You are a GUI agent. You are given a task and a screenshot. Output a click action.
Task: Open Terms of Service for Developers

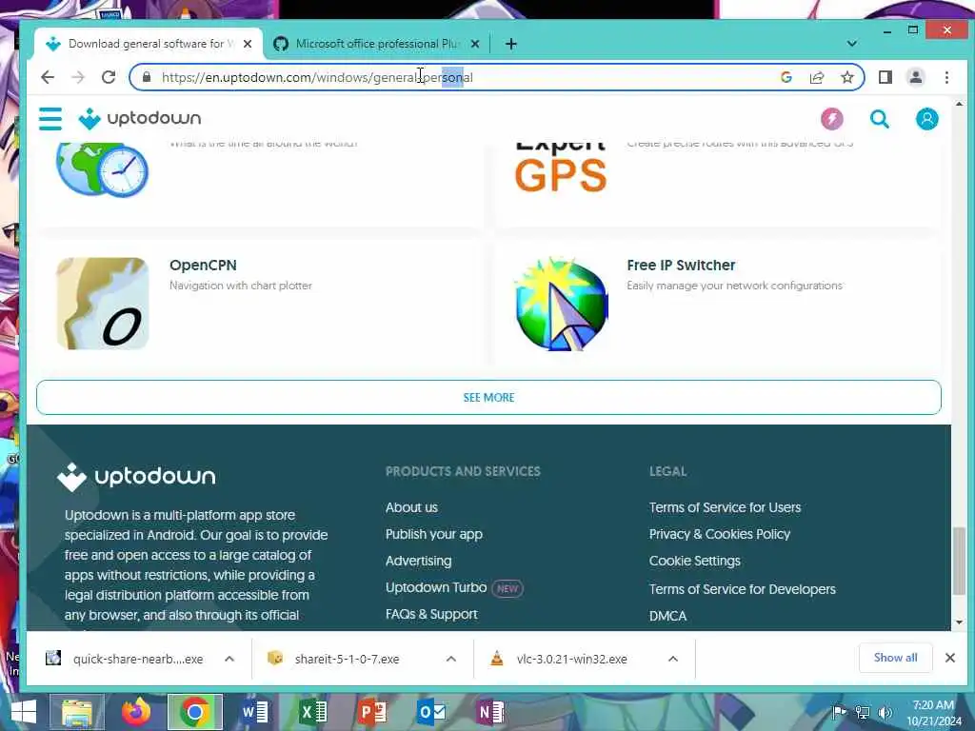point(743,589)
